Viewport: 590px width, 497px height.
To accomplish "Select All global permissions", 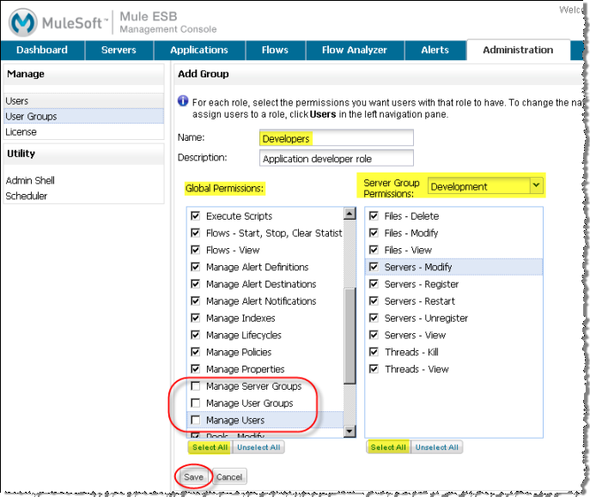I will [209, 447].
